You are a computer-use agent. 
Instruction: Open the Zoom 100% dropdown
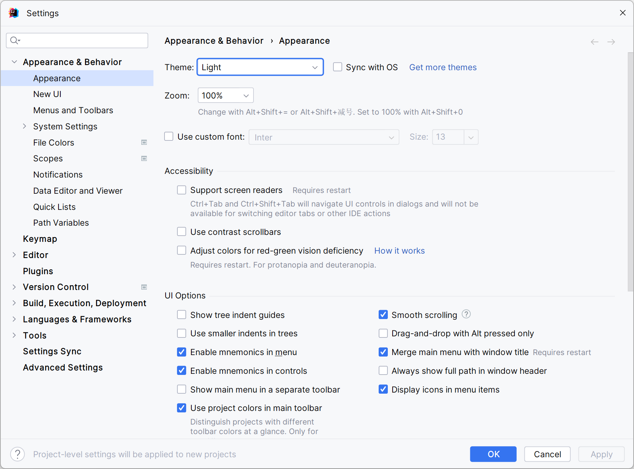pos(226,96)
